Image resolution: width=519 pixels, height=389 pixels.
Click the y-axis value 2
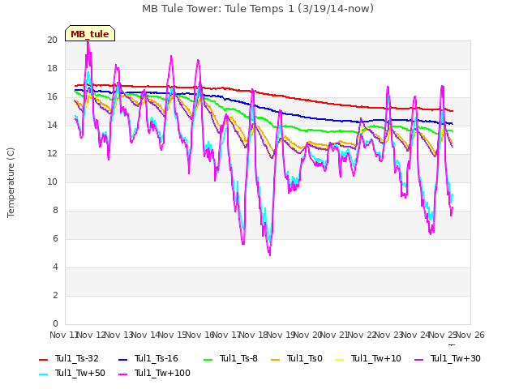point(55,295)
